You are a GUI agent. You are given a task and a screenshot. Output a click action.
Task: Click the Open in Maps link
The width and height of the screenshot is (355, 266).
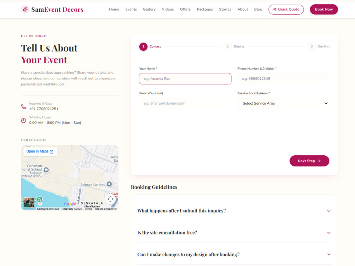click(x=40, y=151)
